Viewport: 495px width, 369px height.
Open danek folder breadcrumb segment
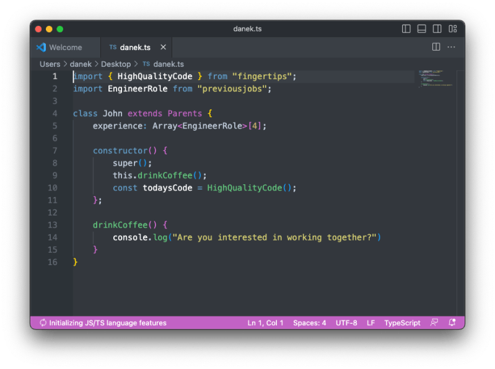(81, 64)
